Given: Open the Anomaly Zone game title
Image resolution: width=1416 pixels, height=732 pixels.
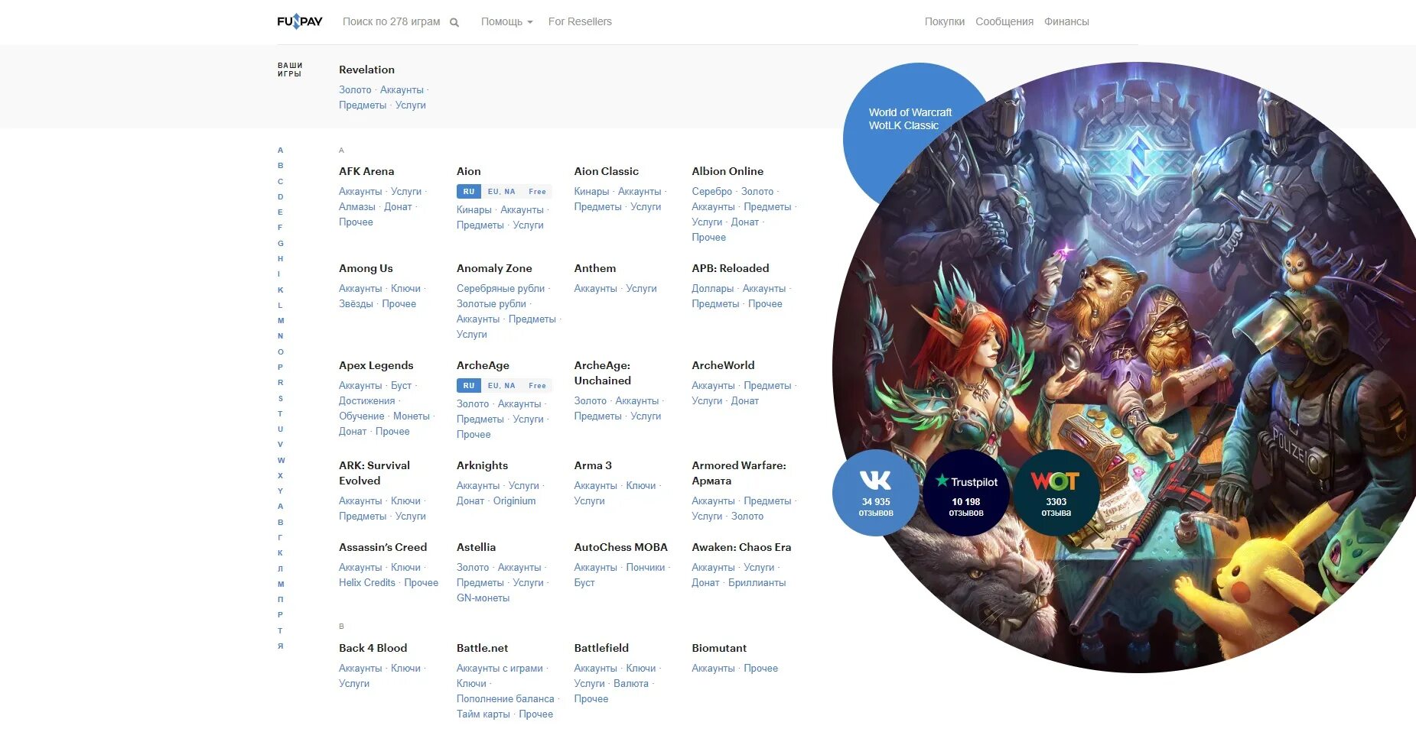Looking at the screenshot, I should pyautogui.click(x=494, y=268).
